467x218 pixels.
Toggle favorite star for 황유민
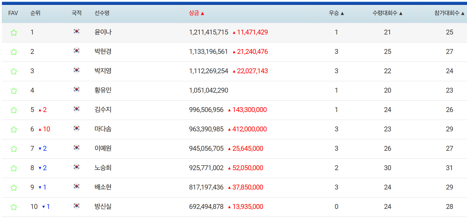coord(14,91)
